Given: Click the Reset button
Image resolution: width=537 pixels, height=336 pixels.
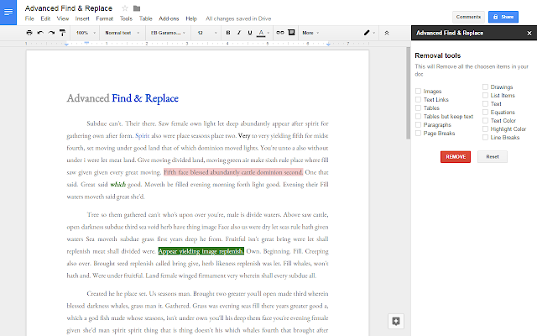Looking at the screenshot, I should 493,157.
